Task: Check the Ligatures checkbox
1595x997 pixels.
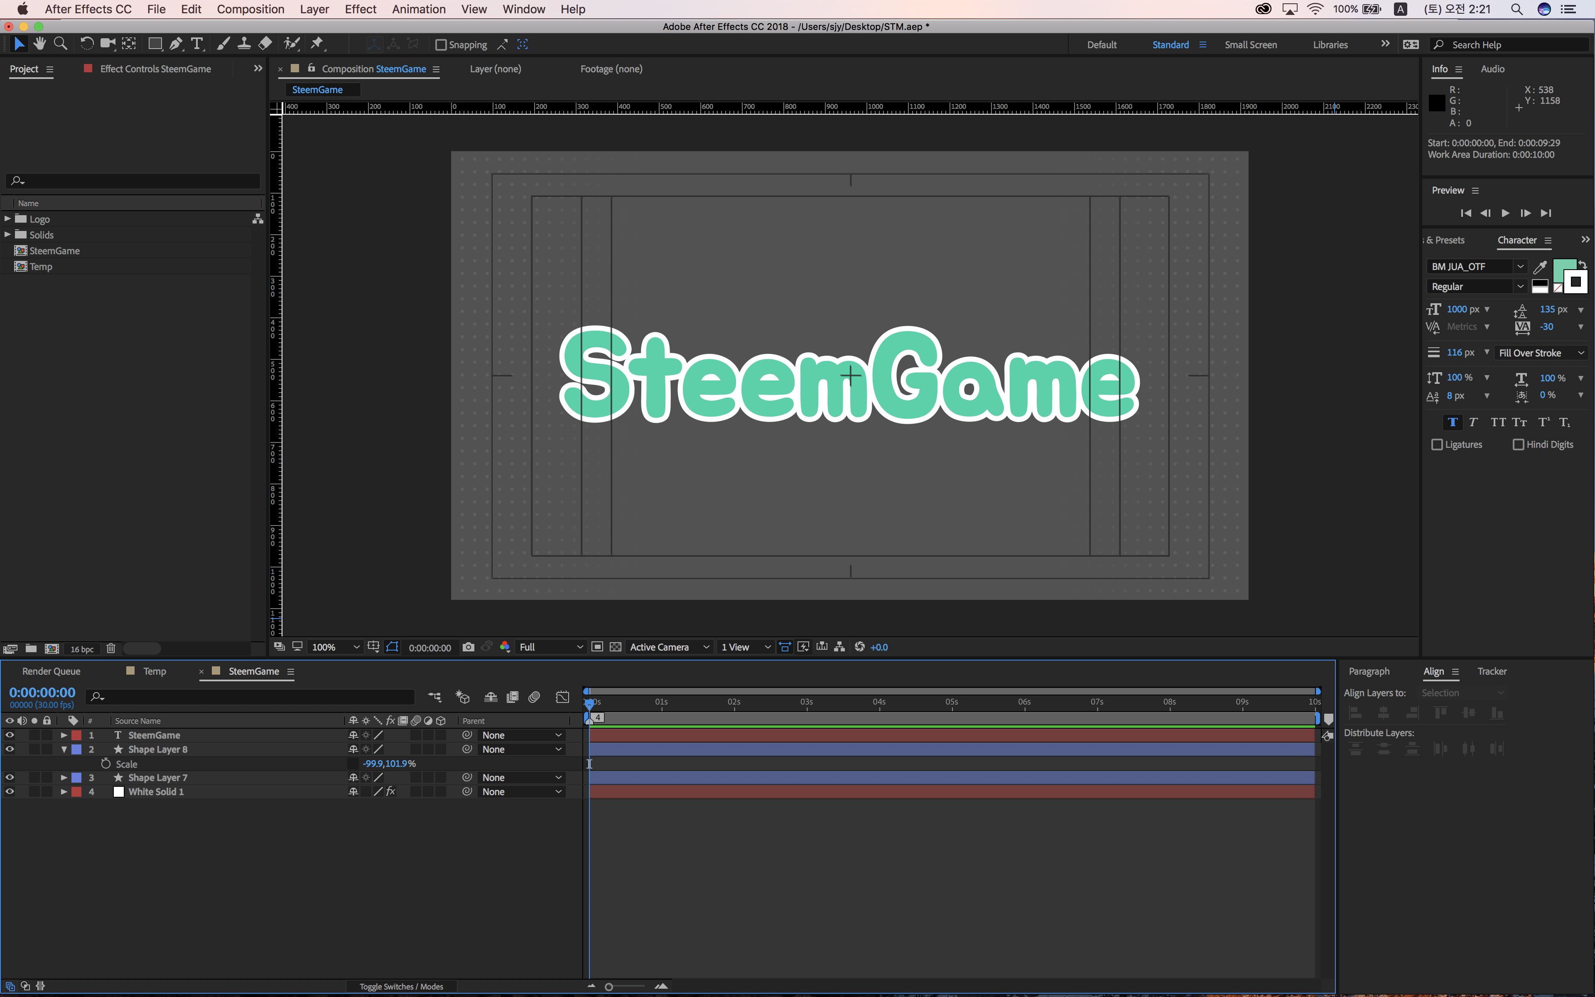Action: [1437, 444]
